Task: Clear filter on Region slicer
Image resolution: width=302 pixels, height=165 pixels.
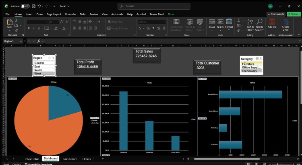Action: tap(53, 58)
